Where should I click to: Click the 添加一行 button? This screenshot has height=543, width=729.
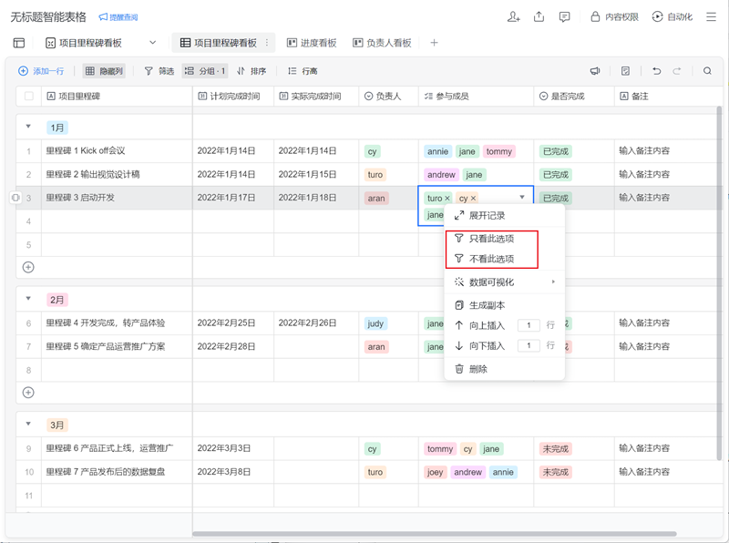click(41, 71)
